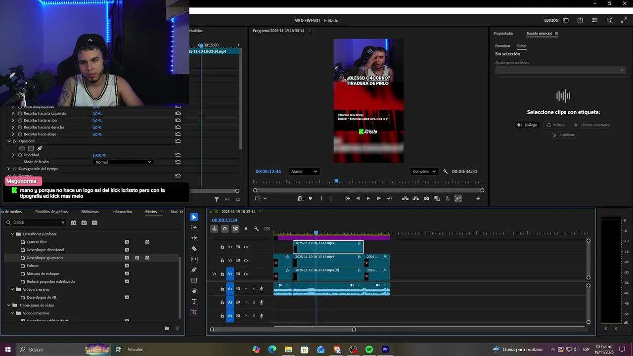Toggle insert sequences as nests button
The height and width of the screenshot is (356, 633).
tap(214, 228)
